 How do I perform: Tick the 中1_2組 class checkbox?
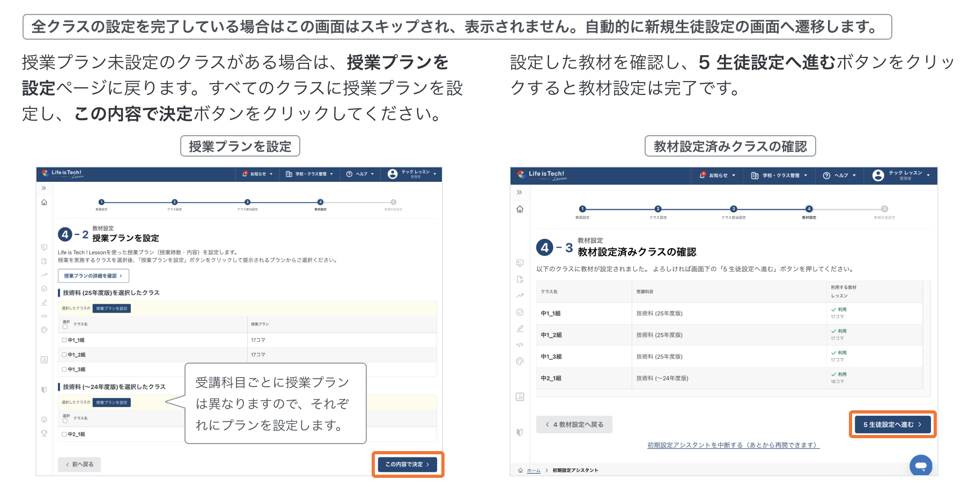(x=64, y=355)
